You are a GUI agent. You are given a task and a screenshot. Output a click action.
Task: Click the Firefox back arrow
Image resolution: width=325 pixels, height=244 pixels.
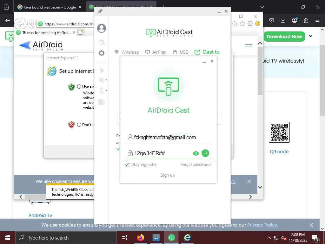tap(8, 20)
